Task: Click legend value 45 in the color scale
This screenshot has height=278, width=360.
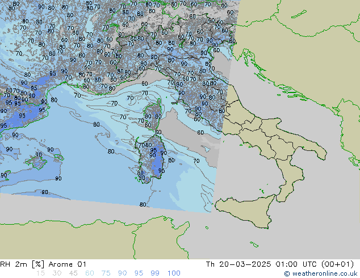Action: tap(73, 273)
